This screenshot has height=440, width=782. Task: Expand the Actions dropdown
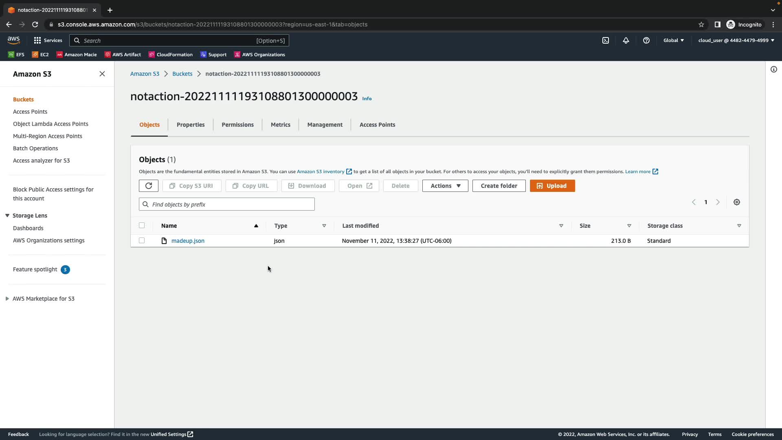point(445,186)
